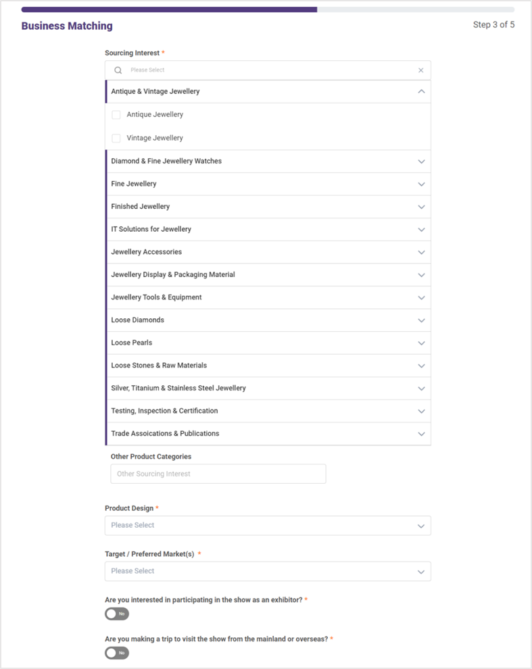Collapse the Antique & Vintage Jewellery section

pos(421,91)
